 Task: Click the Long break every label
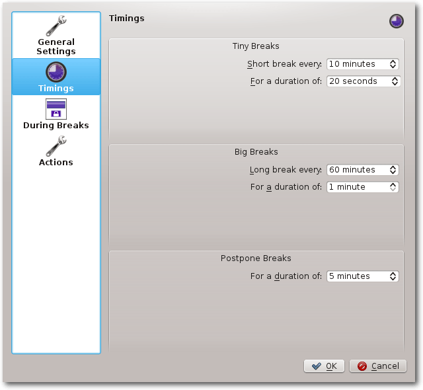click(286, 170)
